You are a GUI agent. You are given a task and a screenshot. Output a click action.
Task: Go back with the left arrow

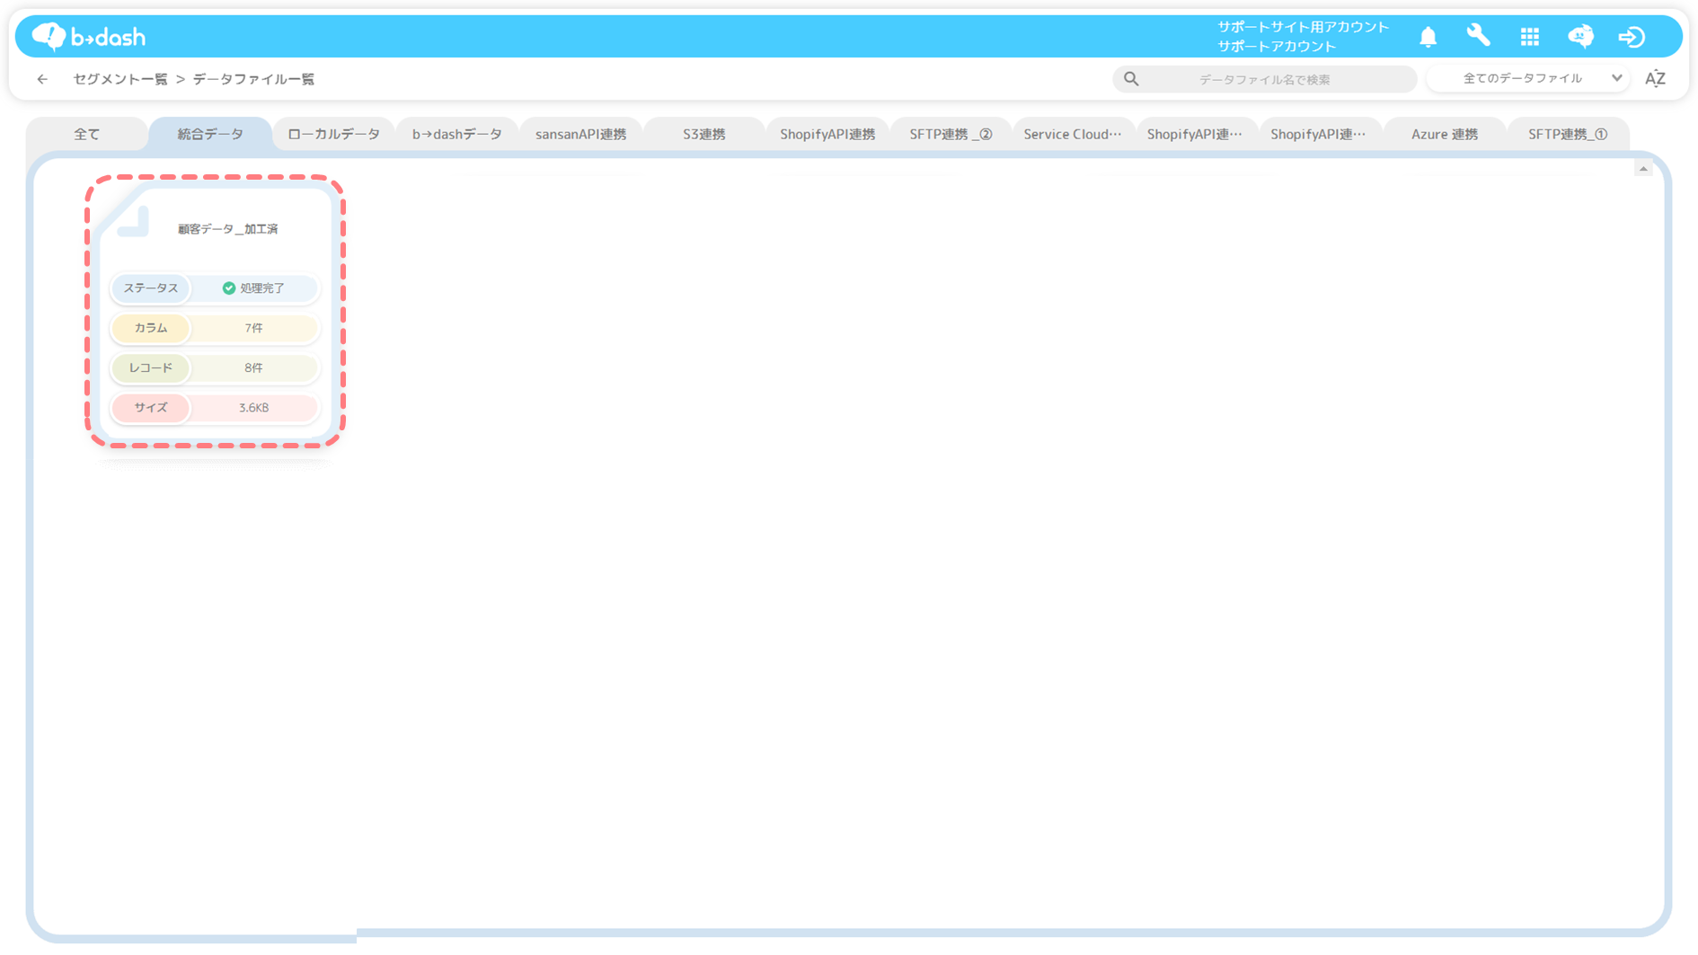(x=42, y=79)
